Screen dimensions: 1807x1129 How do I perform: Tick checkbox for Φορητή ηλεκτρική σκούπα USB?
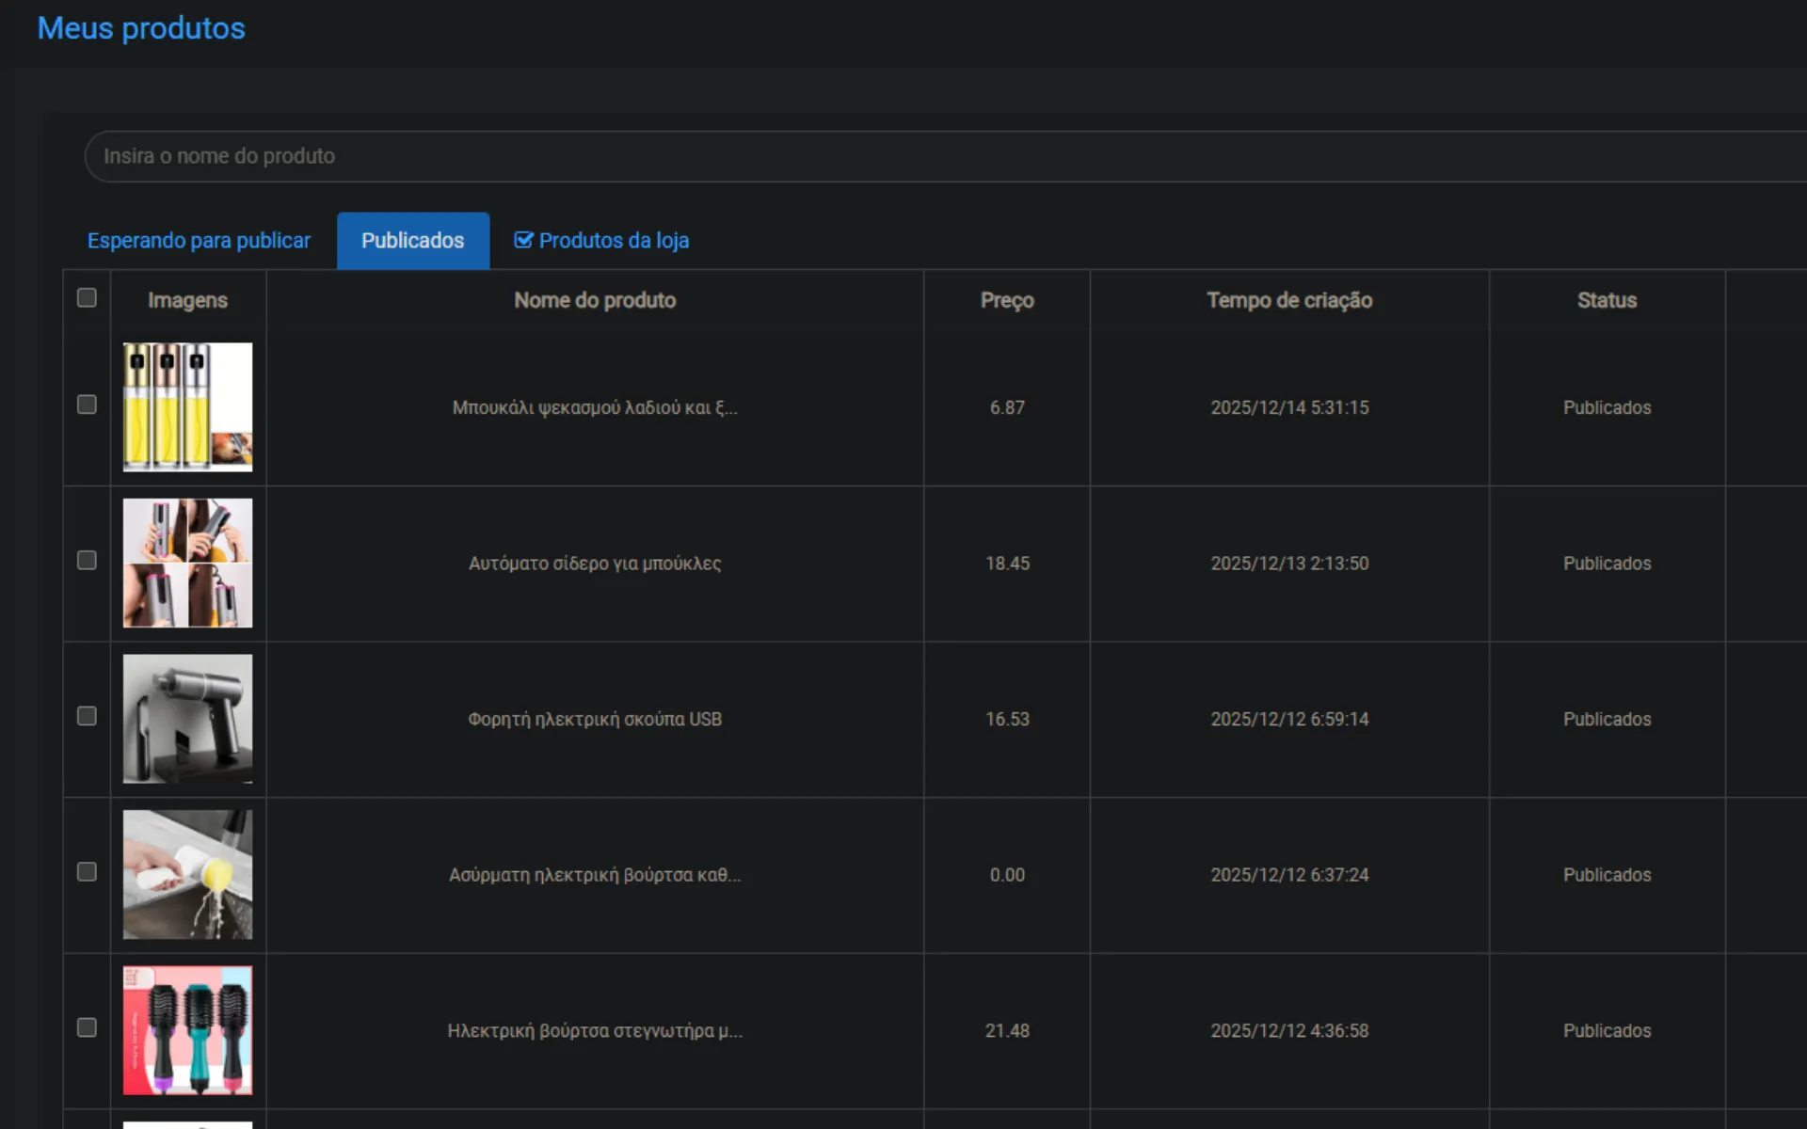point(87,716)
